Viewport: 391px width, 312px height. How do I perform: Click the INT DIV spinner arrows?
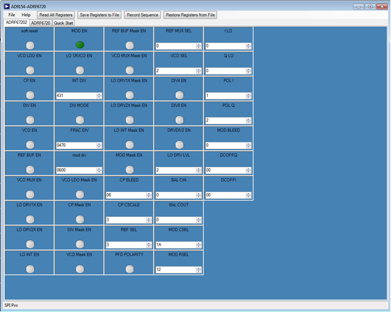[99, 96]
